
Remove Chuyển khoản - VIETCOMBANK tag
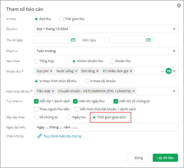133,91
